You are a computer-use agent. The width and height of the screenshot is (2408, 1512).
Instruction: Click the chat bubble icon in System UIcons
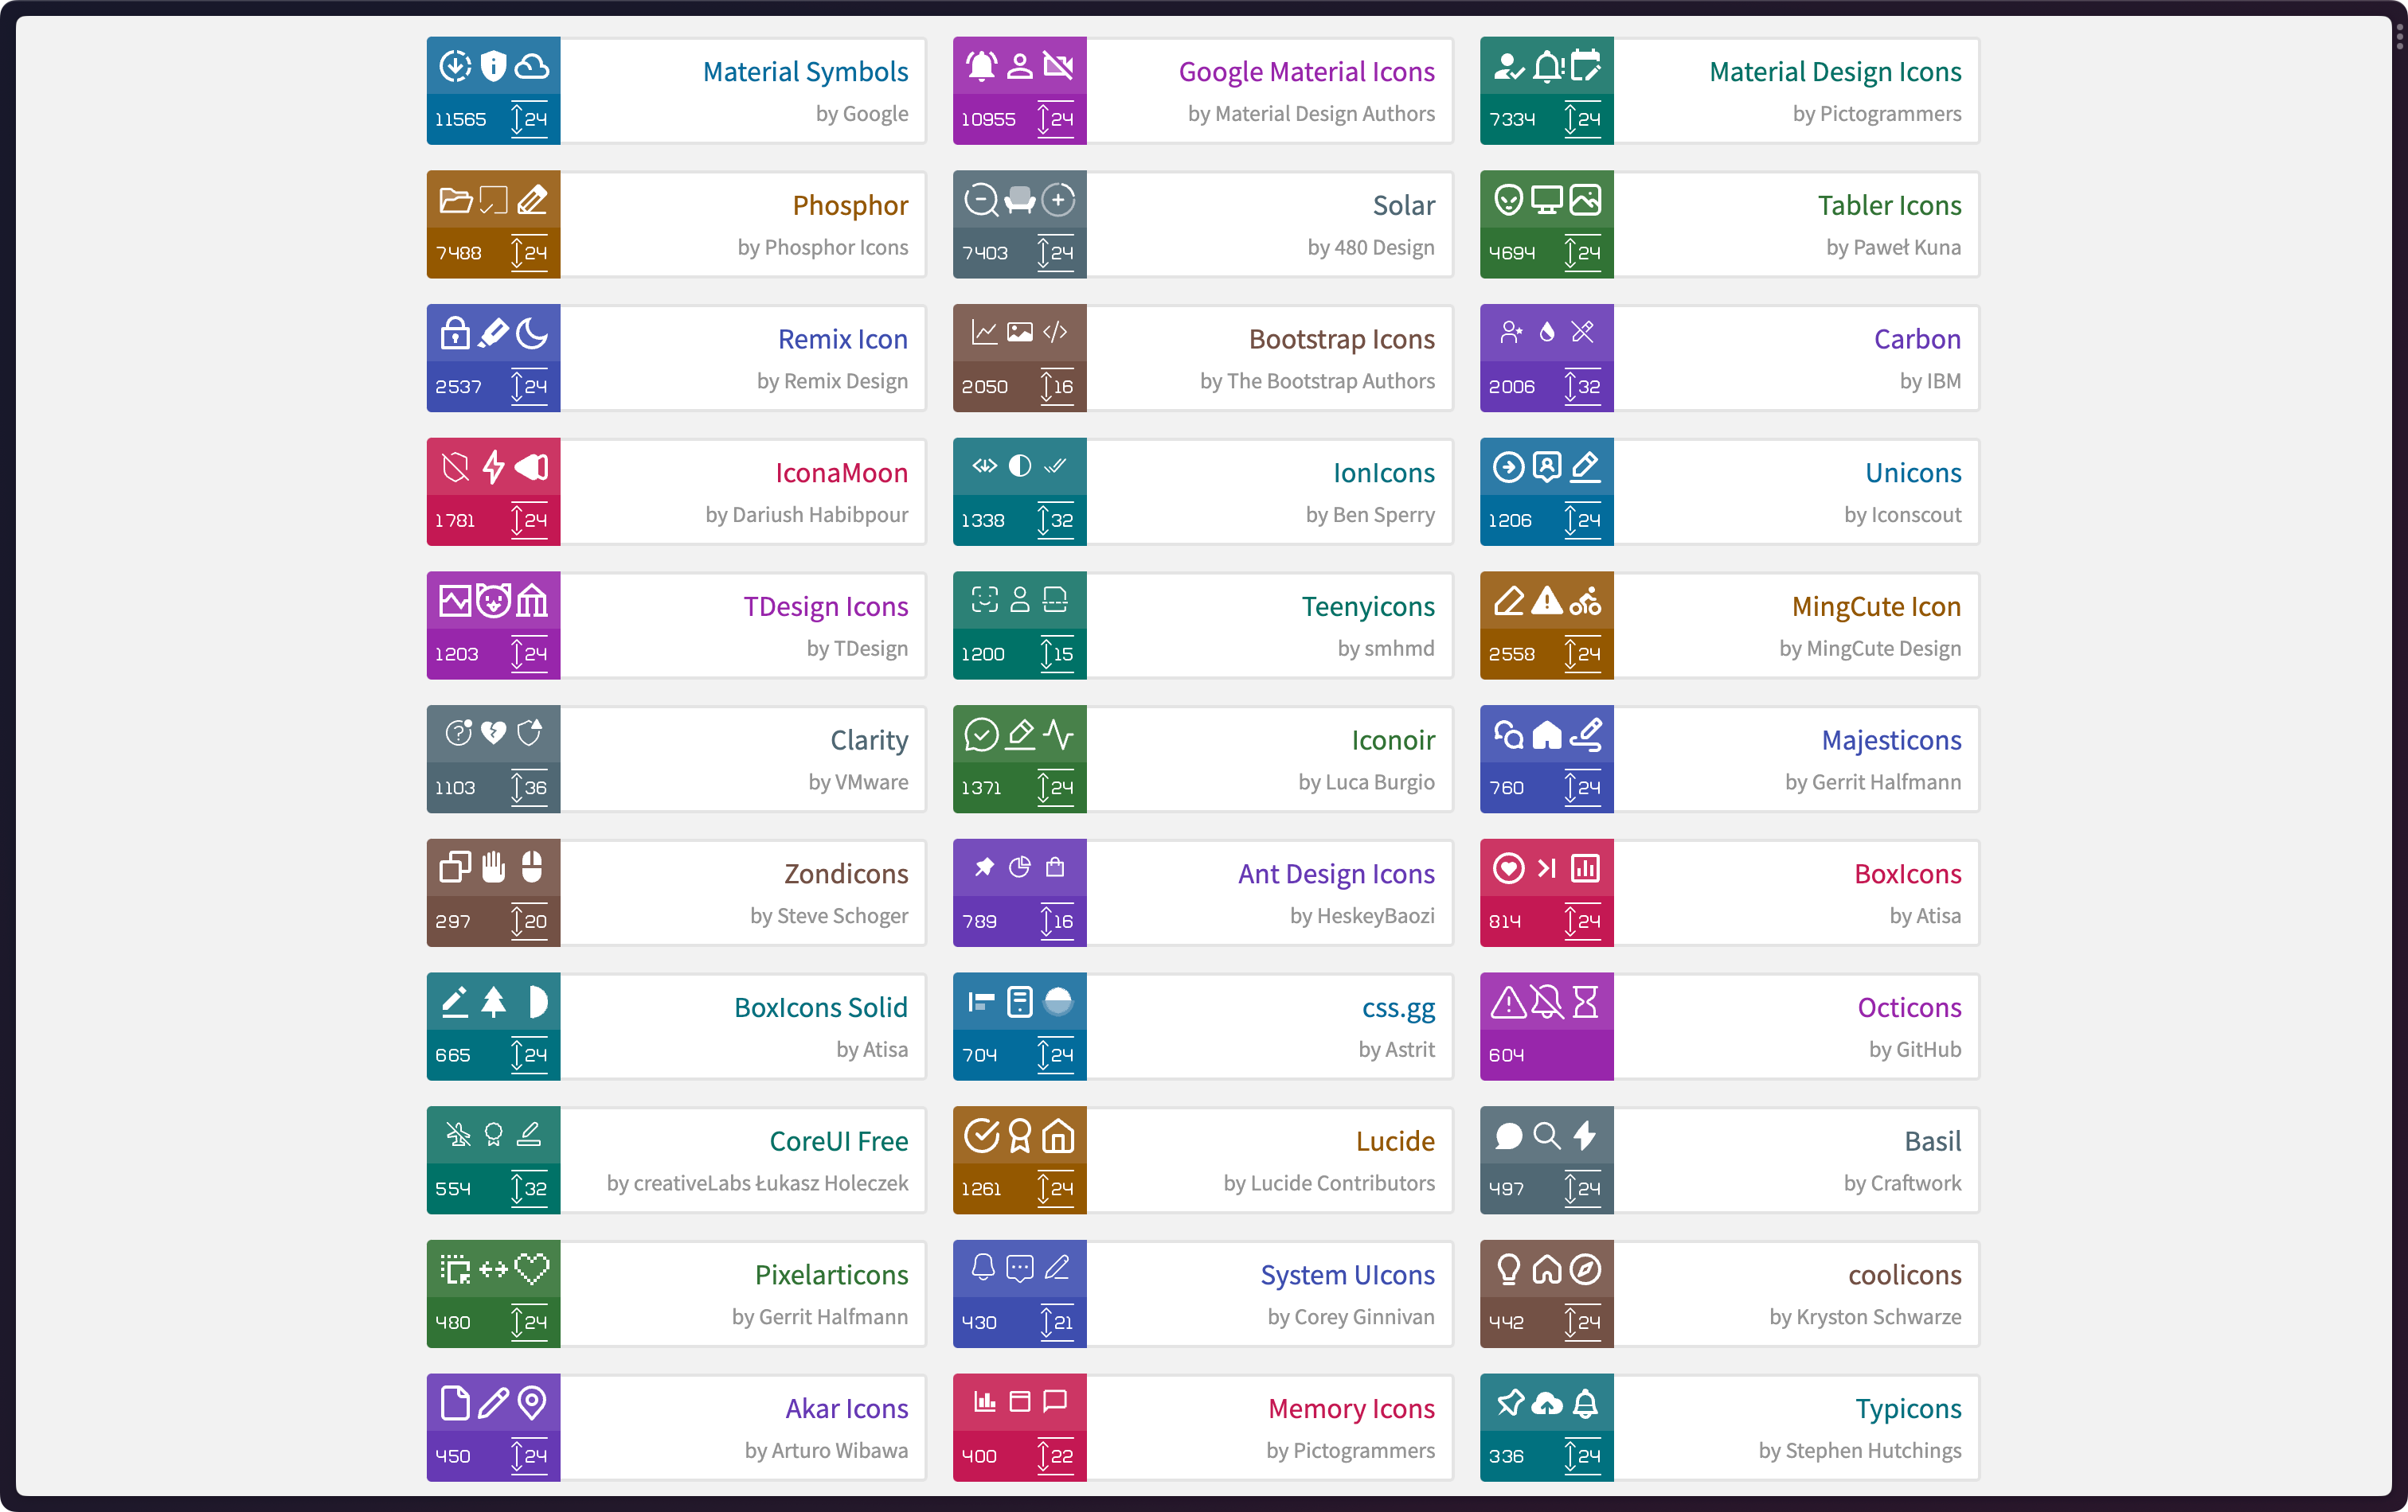coord(1019,1268)
